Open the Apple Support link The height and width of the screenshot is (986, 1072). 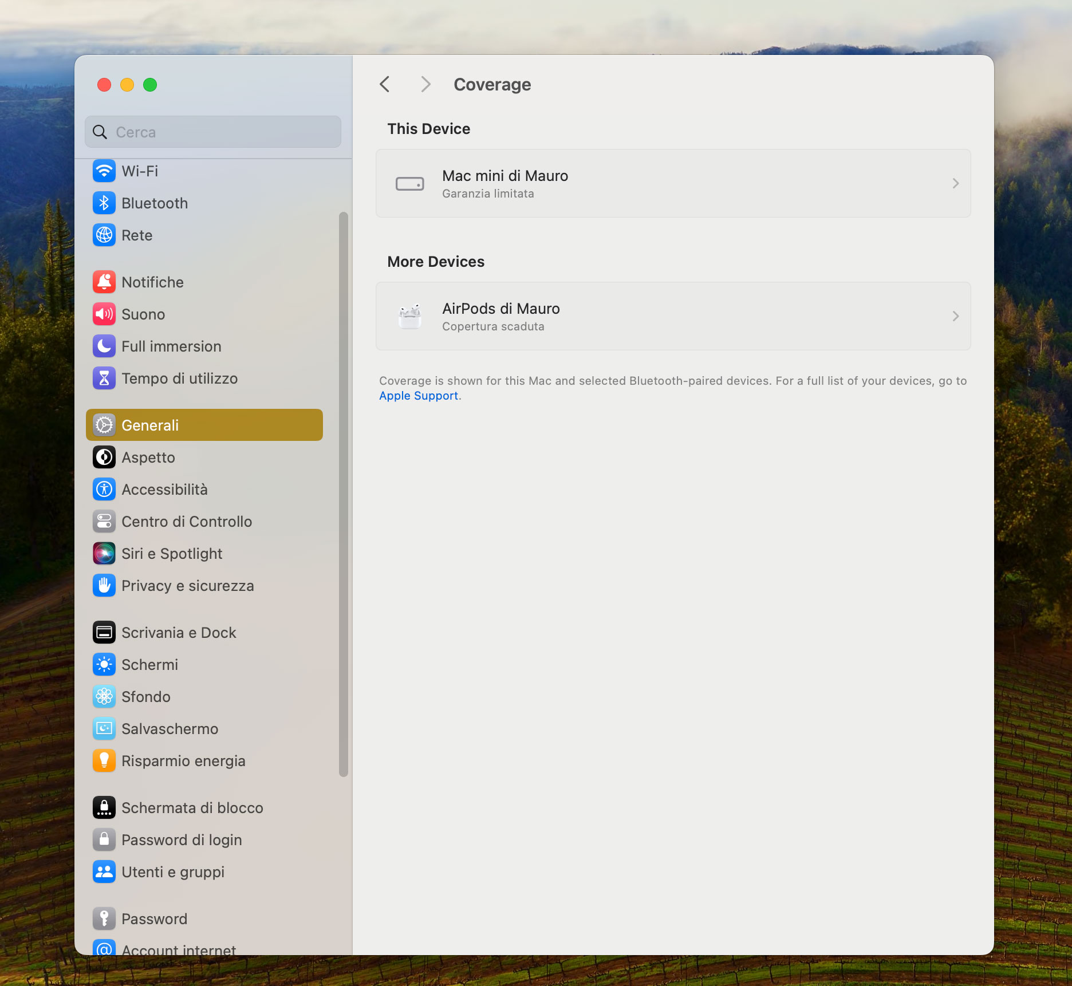pos(419,396)
